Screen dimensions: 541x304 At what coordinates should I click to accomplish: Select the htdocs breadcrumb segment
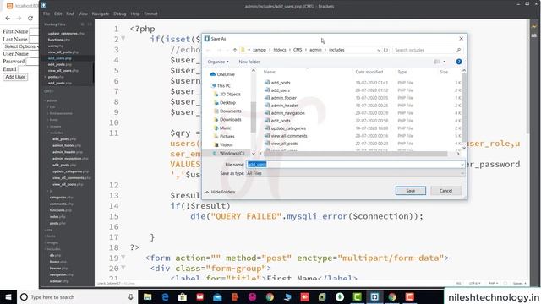(x=280, y=50)
